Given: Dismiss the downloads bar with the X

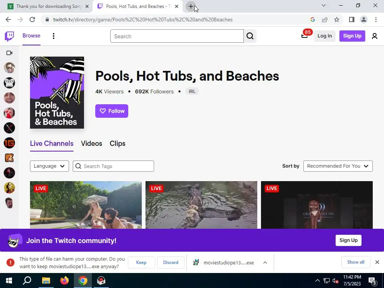Looking at the screenshot, I should tap(377, 262).
